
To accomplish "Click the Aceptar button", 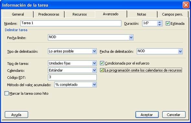I will pyautogui.click(x=147, y=115).
